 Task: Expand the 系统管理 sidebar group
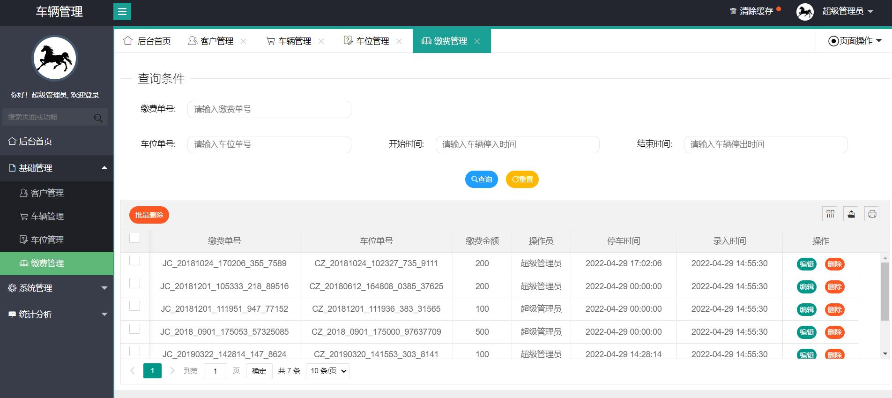pyautogui.click(x=57, y=288)
